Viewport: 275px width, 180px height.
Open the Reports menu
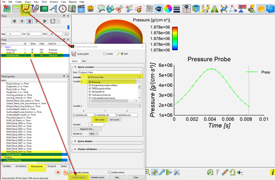(72, 2)
